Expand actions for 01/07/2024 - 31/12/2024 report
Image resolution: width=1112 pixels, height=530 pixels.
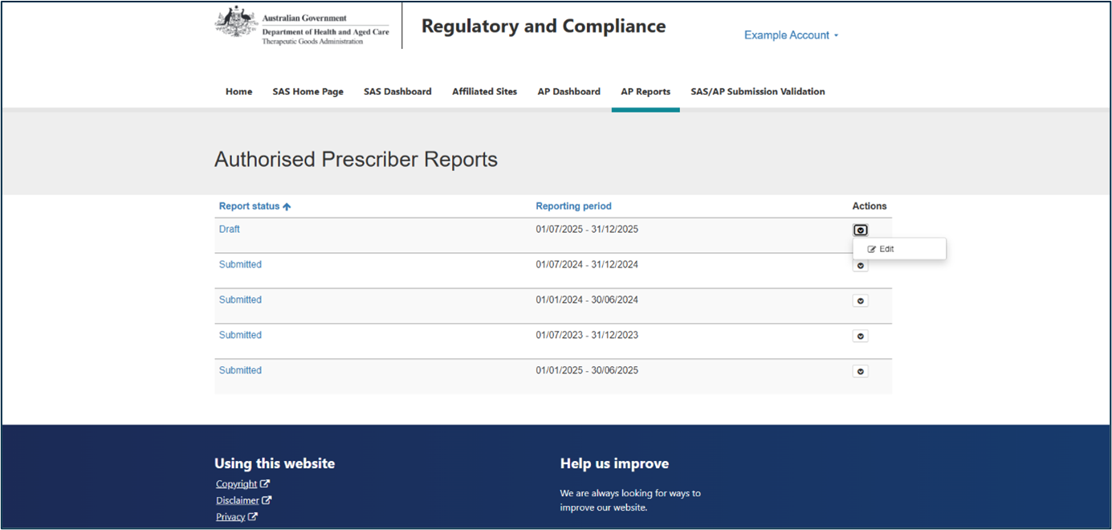point(860,266)
